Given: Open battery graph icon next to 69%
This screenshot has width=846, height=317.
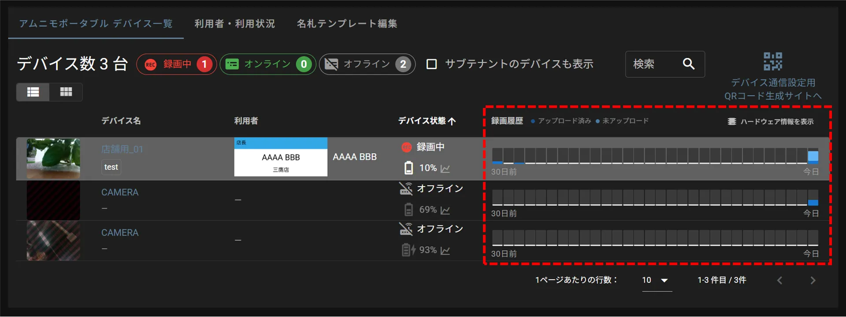Looking at the screenshot, I should 445,210.
